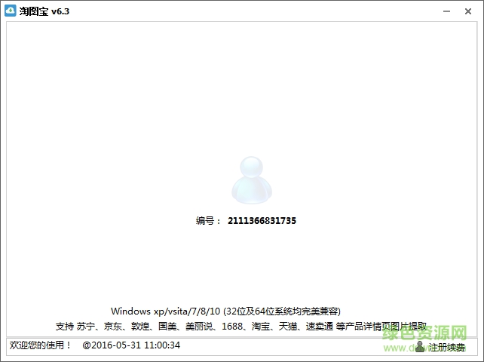Close the 淘图宝 window
The image size is (484, 362).
tap(469, 11)
